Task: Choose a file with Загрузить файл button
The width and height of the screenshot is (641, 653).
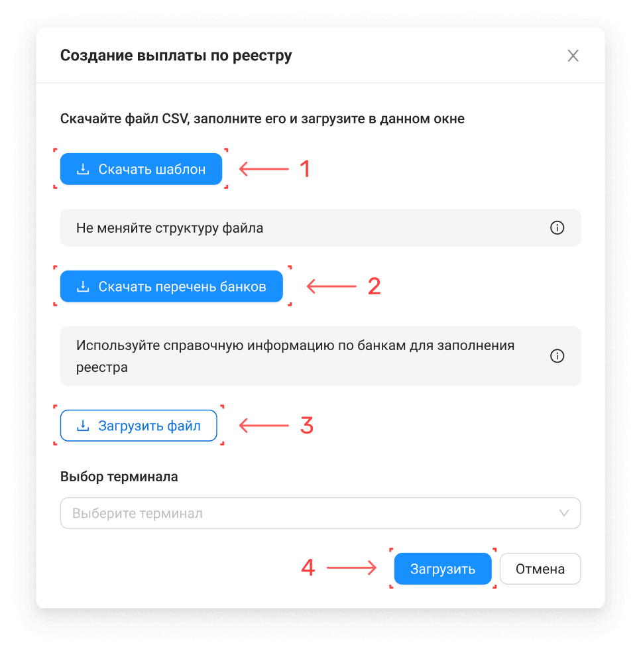Action: point(139,426)
